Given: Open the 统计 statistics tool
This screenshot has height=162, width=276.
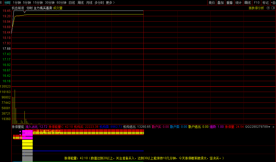Looking at the screenshot, I should tap(238, 3).
